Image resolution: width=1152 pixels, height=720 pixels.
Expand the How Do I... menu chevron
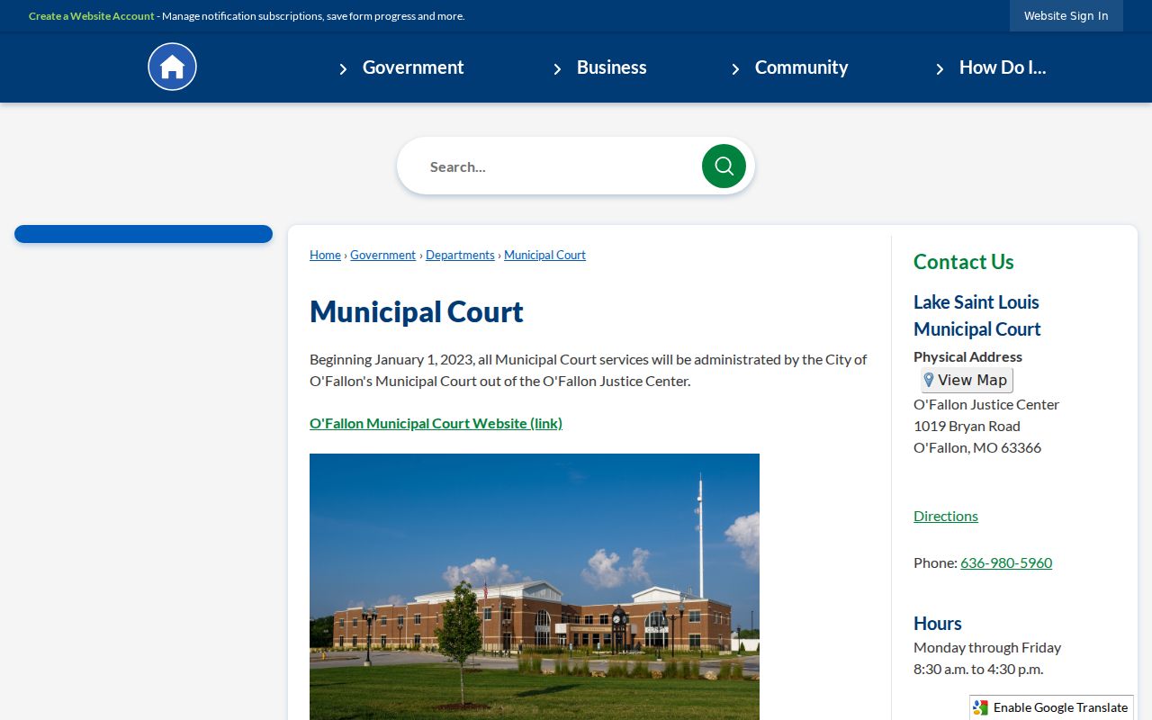pos(940,68)
